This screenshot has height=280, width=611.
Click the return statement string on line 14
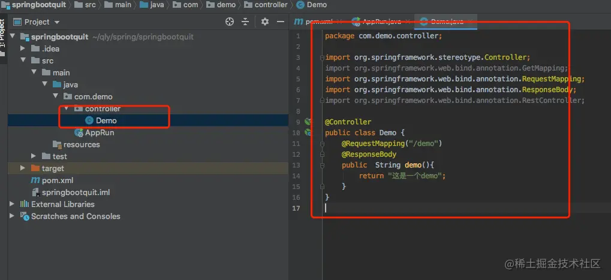pos(414,176)
